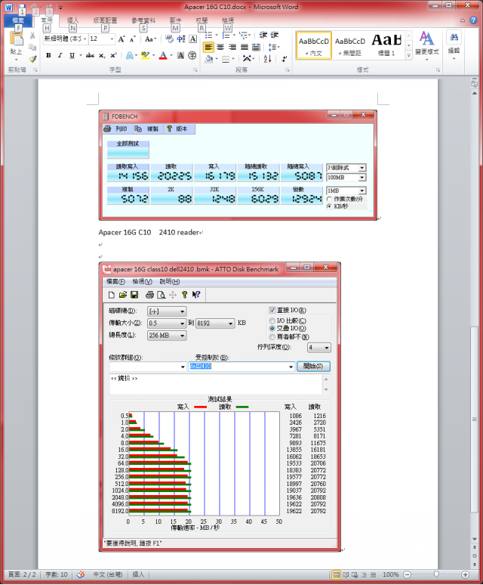Switch to the Insert (插入) tab
This screenshot has width=483, height=585.
(x=72, y=20)
